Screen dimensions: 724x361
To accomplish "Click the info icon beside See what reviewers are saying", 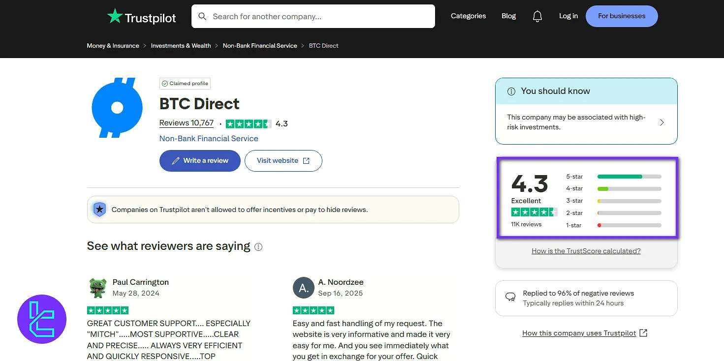I will pos(258,247).
